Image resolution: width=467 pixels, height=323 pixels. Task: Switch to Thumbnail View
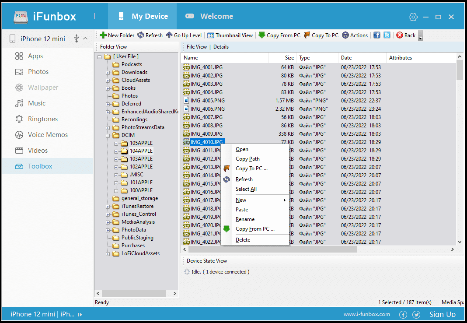[x=230, y=35]
